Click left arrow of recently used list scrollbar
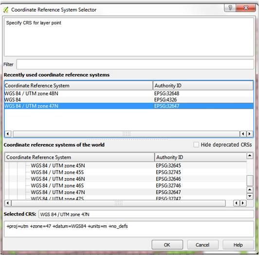This screenshot has height=255, width=259. tap(8, 134)
